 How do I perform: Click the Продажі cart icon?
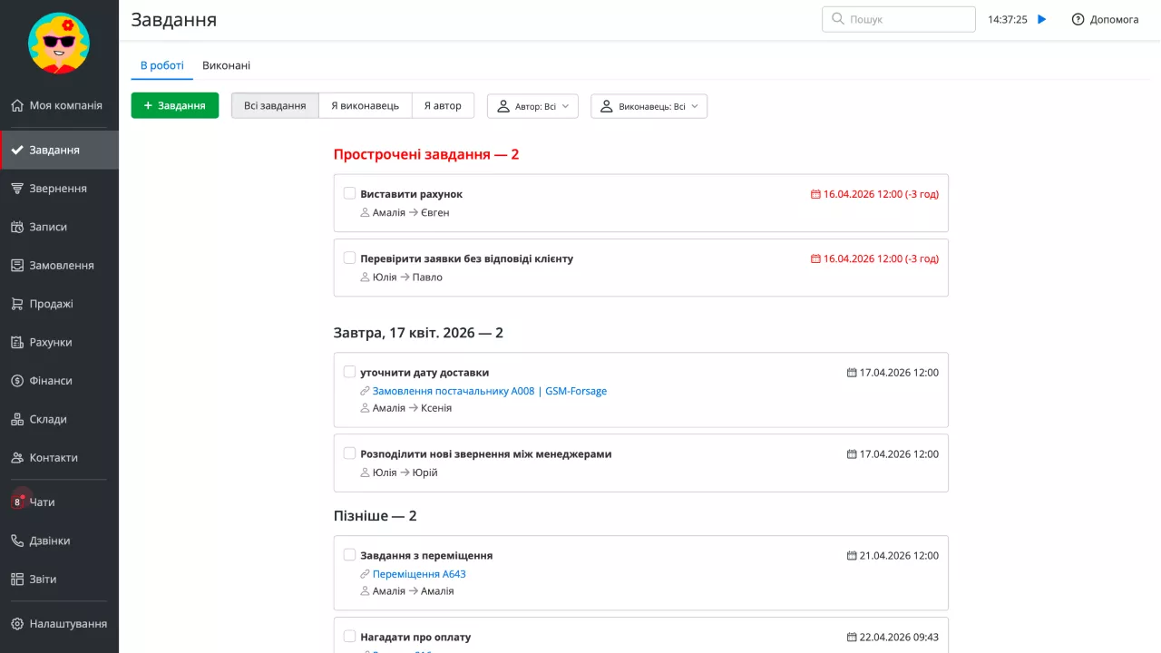[17, 304]
